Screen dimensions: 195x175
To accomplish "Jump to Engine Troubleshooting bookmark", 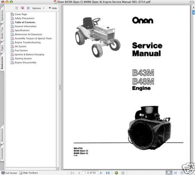I will 28,42.
